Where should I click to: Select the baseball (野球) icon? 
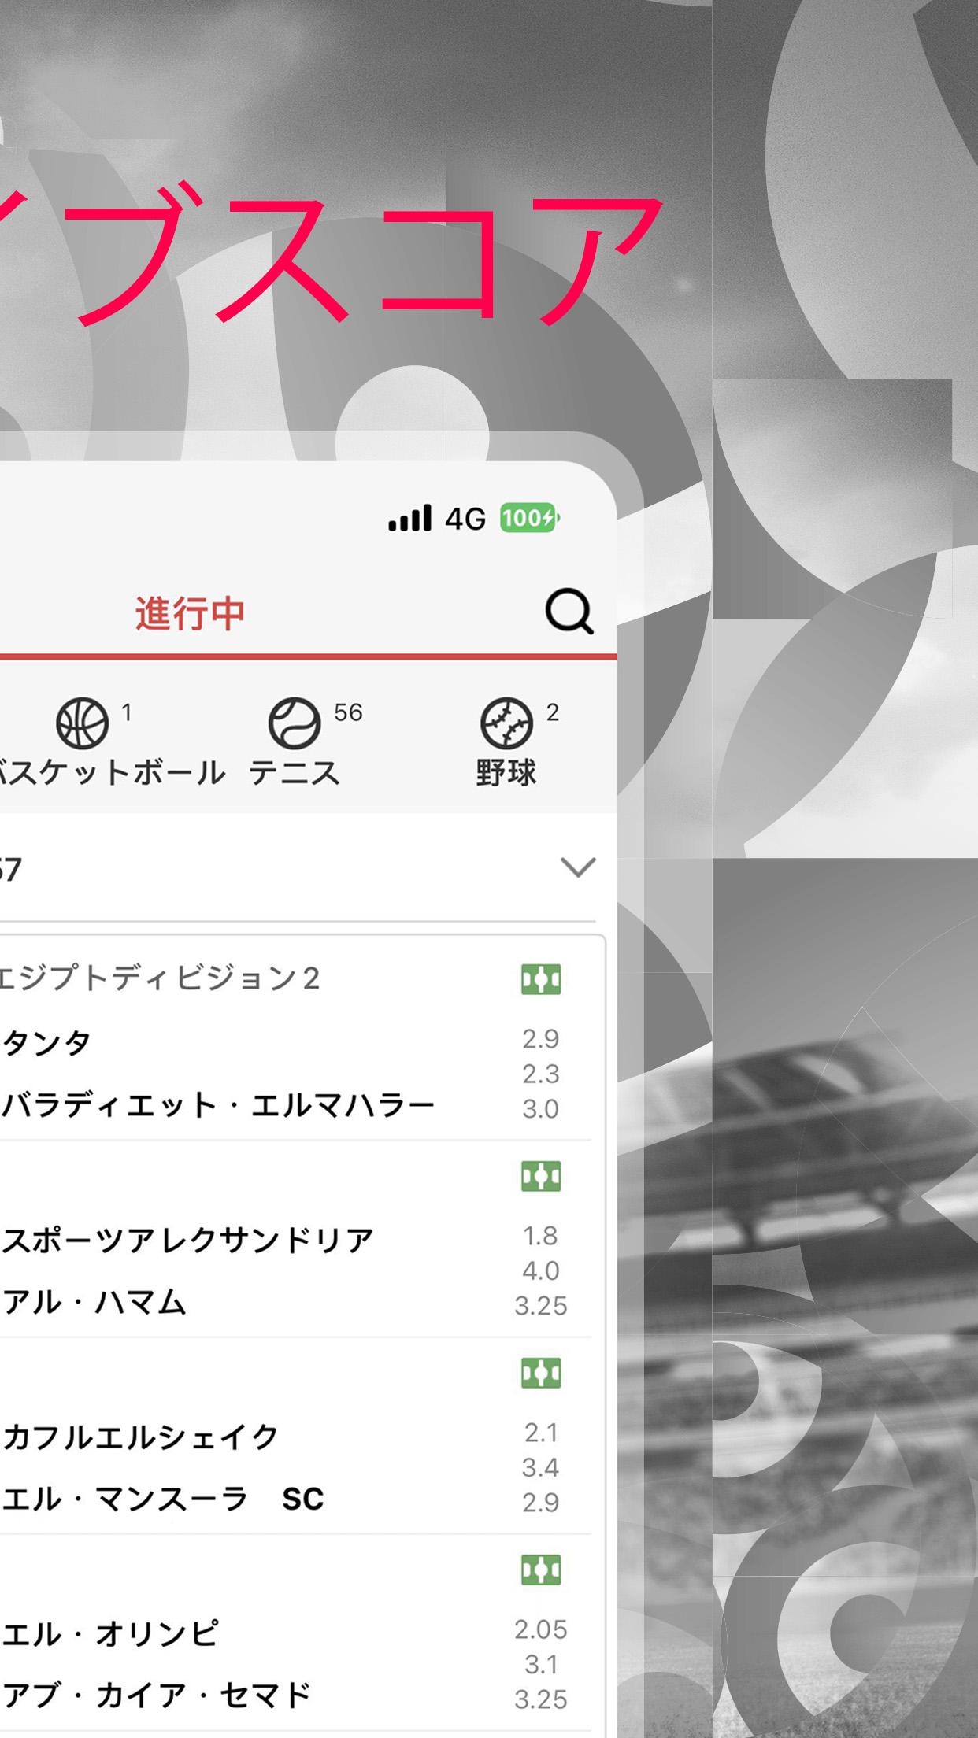(506, 723)
